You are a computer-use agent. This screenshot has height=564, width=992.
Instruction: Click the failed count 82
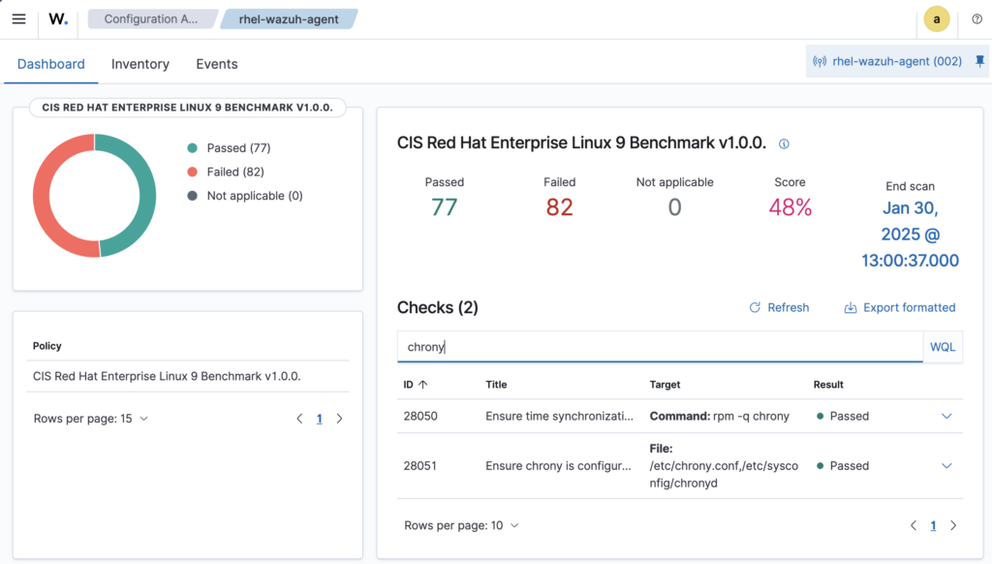[x=559, y=207]
